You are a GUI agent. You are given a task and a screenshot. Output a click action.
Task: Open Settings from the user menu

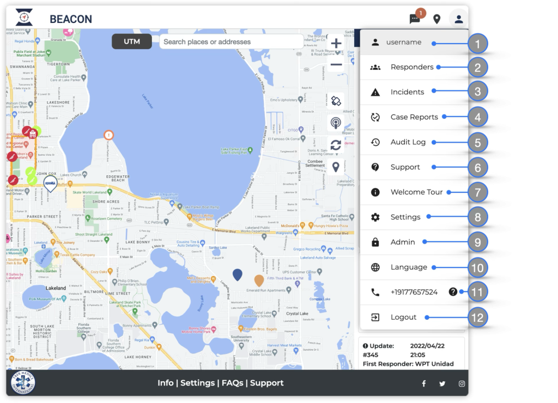tap(414, 217)
